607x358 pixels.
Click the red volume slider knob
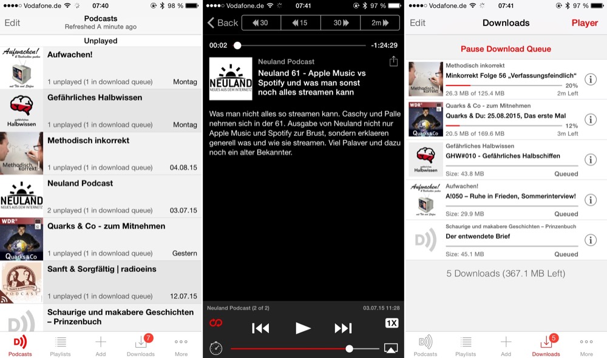350,348
